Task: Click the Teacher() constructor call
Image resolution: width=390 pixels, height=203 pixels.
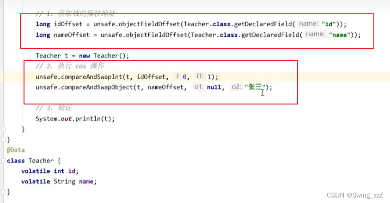Action: click(x=110, y=56)
